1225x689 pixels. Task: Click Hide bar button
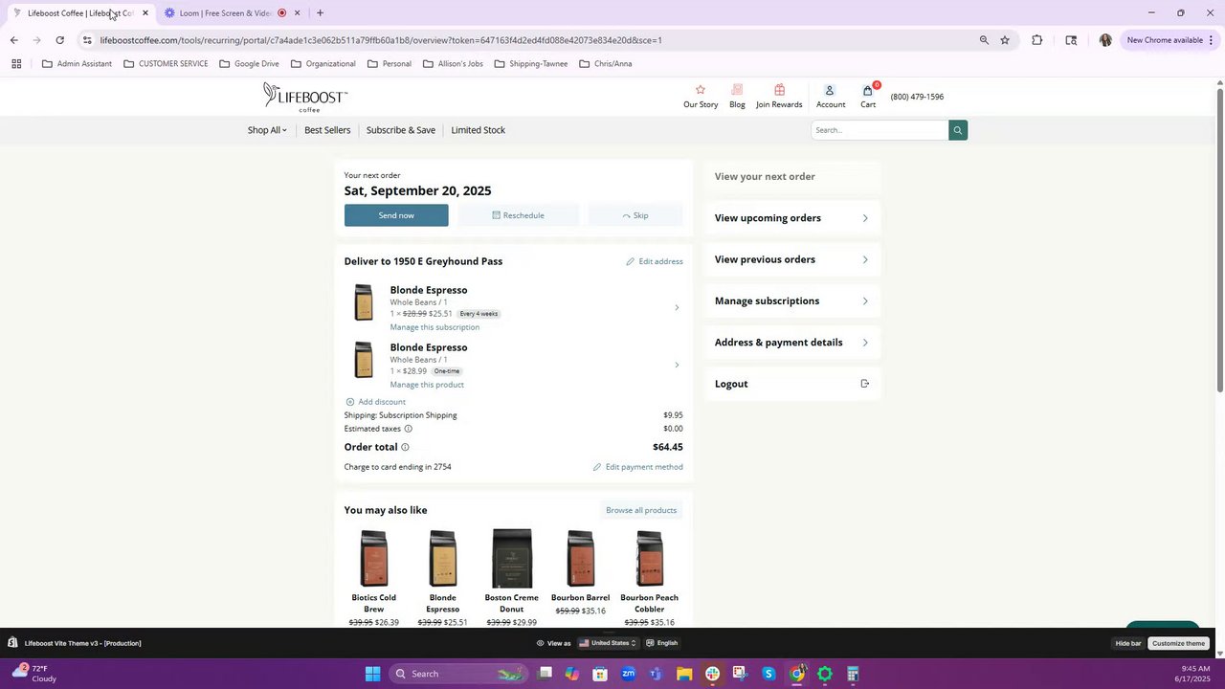[x=1128, y=643]
